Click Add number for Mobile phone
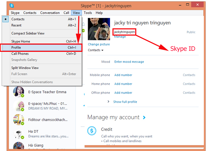207x151 pixels. click(123, 75)
